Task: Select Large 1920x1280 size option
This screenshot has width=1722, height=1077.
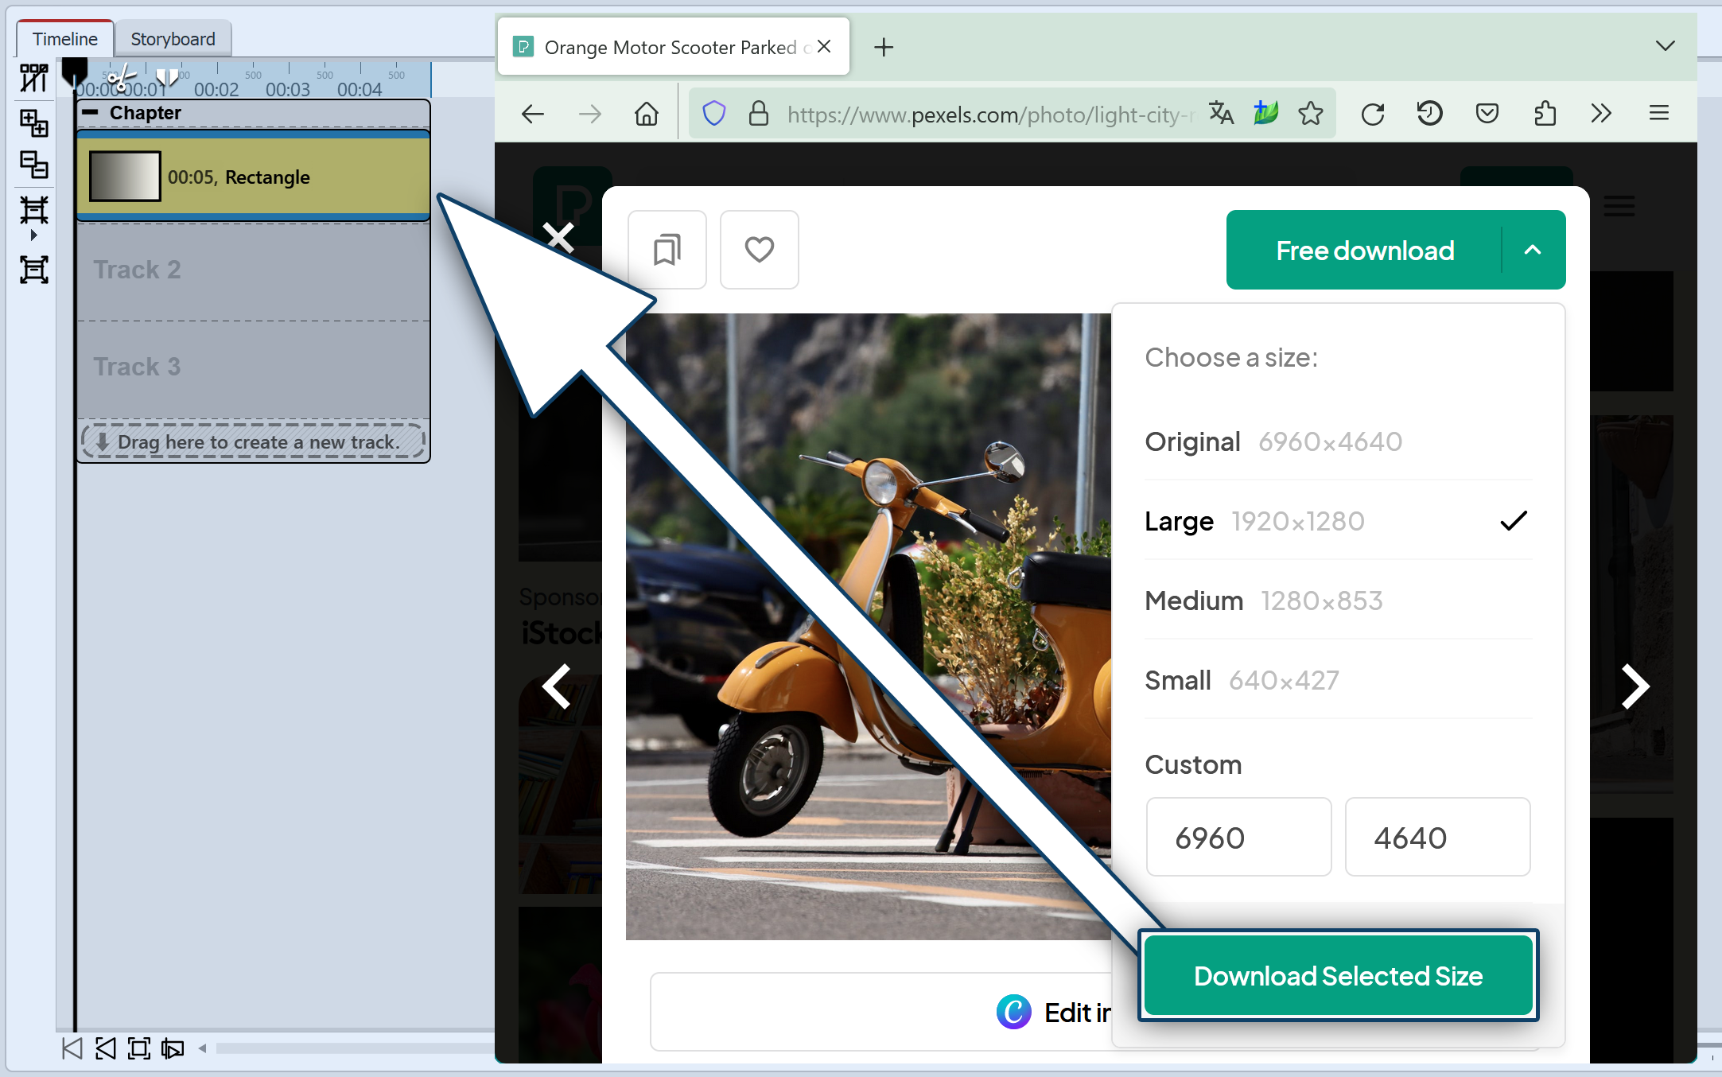Action: (1339, 521)
